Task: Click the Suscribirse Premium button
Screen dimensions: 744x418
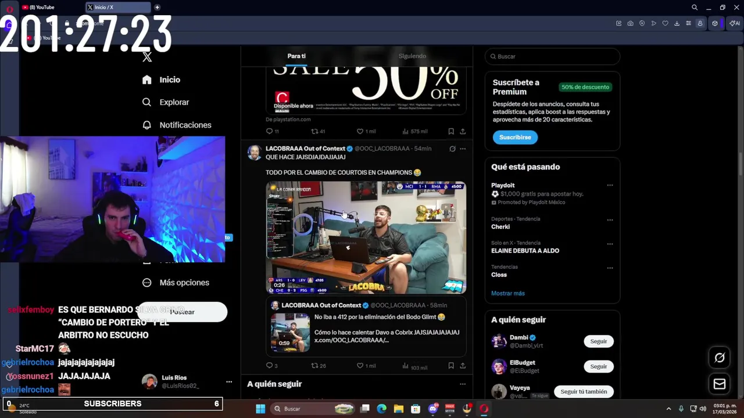Action: click(x=515, y=138)
